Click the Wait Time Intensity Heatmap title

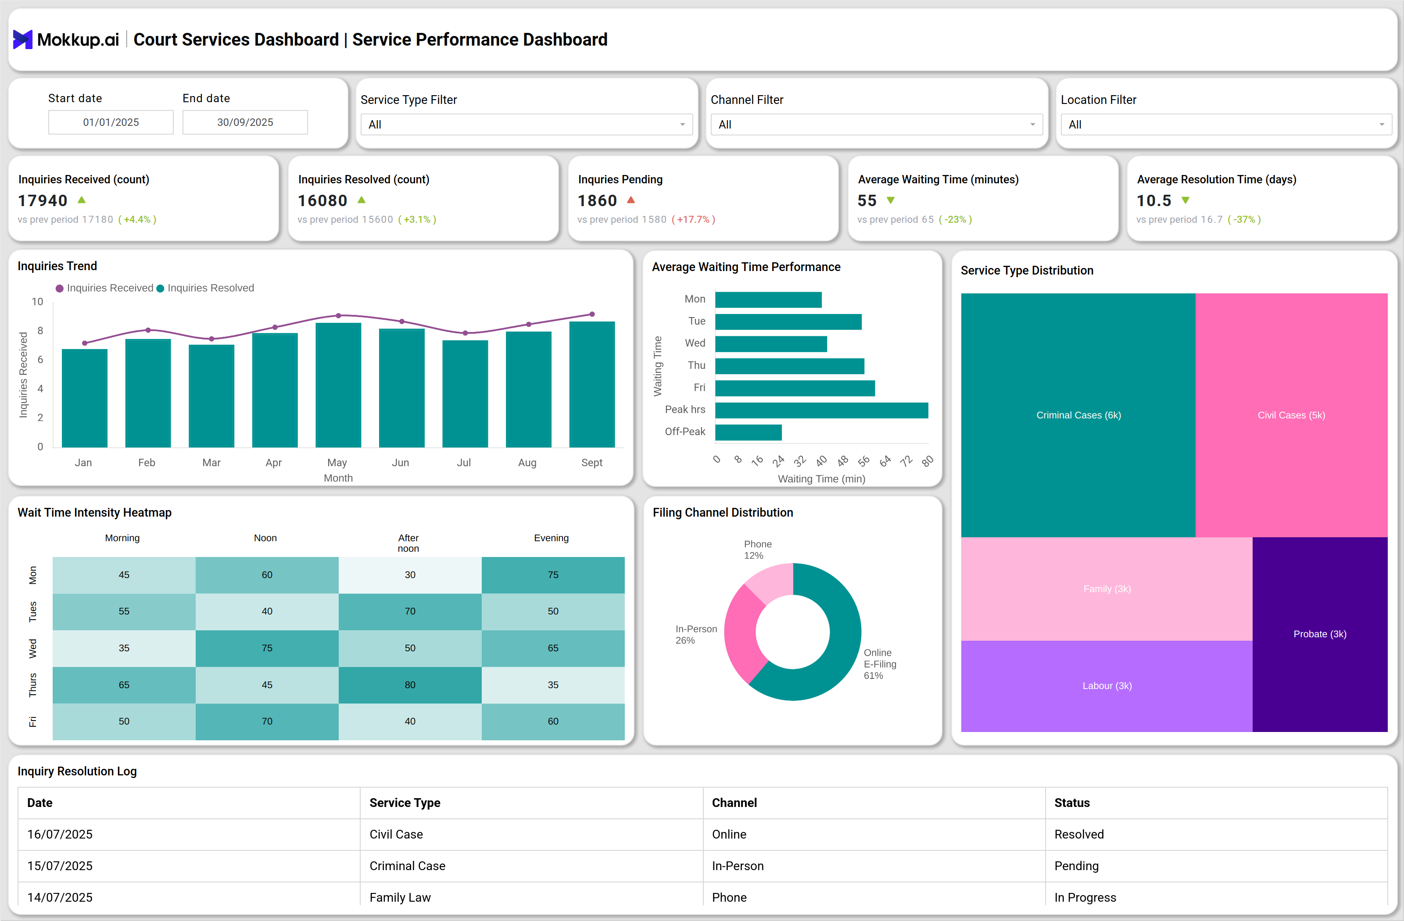click(94, 512)
